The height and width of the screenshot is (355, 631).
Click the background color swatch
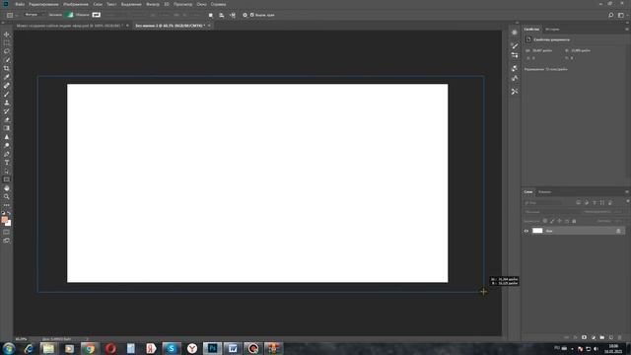pos(9,224)
